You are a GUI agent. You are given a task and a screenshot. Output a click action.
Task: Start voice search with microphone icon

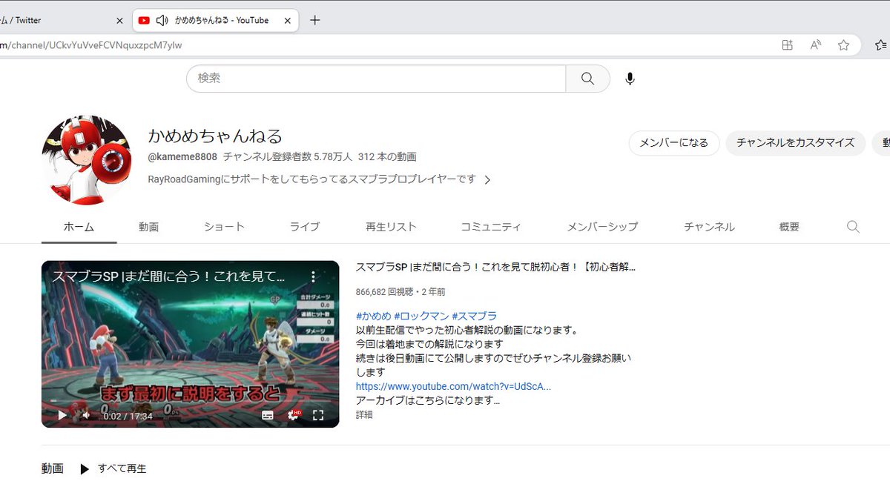(x=630, y=79)
